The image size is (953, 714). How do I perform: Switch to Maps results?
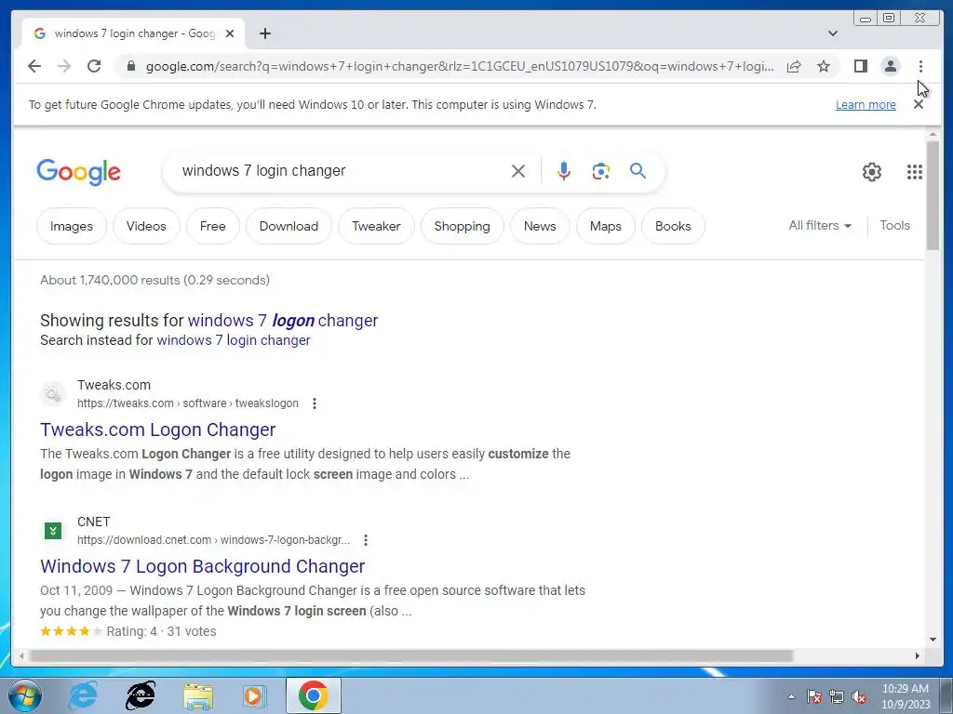point(605,226)
